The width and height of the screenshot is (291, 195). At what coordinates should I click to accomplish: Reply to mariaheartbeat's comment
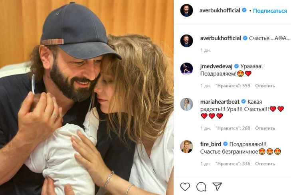pos(265,128)
